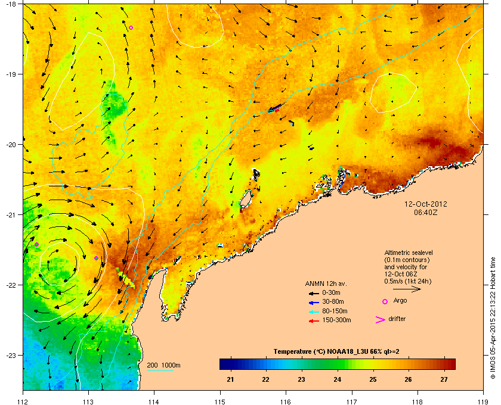
Task: Click the 0.5m/s velocity scale arrow
Action: [x=407, y=289]
